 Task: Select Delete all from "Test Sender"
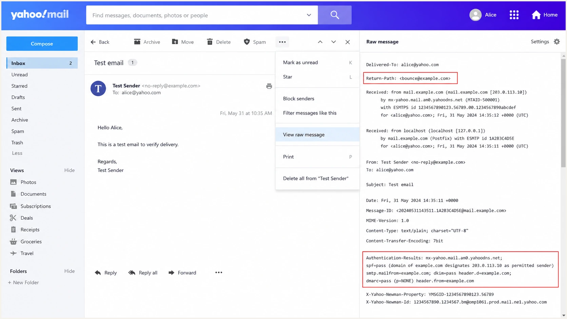[317, 178]
